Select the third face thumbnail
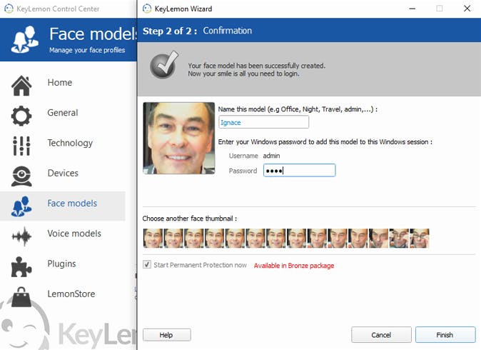The height and width of the screenshot is (350, 481). pyautogui.click(x=194, y=239)
